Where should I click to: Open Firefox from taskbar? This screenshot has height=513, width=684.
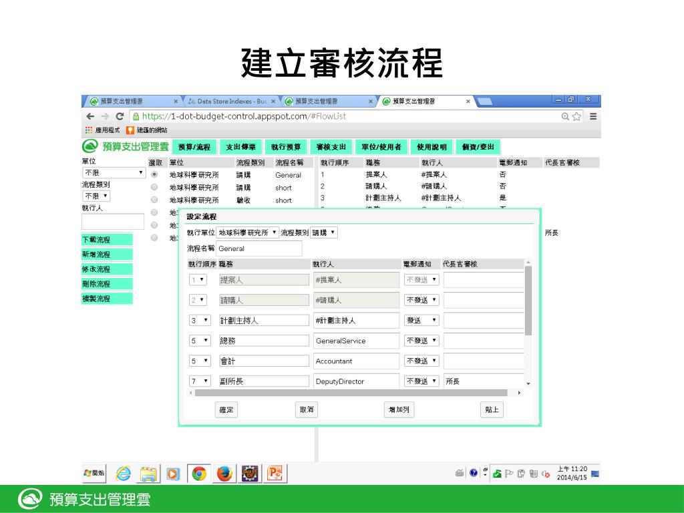click(224, 474)
